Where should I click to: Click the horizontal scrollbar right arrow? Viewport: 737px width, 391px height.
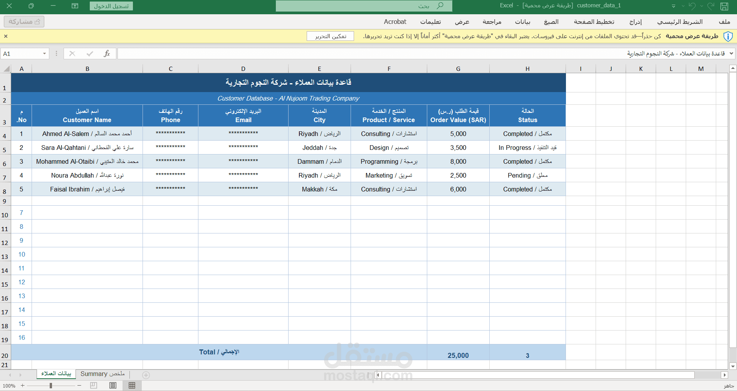click(x=725, y=375)
